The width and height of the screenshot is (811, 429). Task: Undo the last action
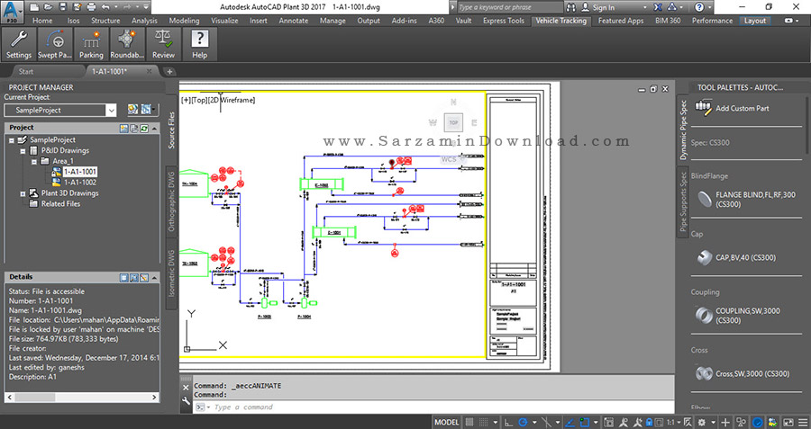[105, 7]
